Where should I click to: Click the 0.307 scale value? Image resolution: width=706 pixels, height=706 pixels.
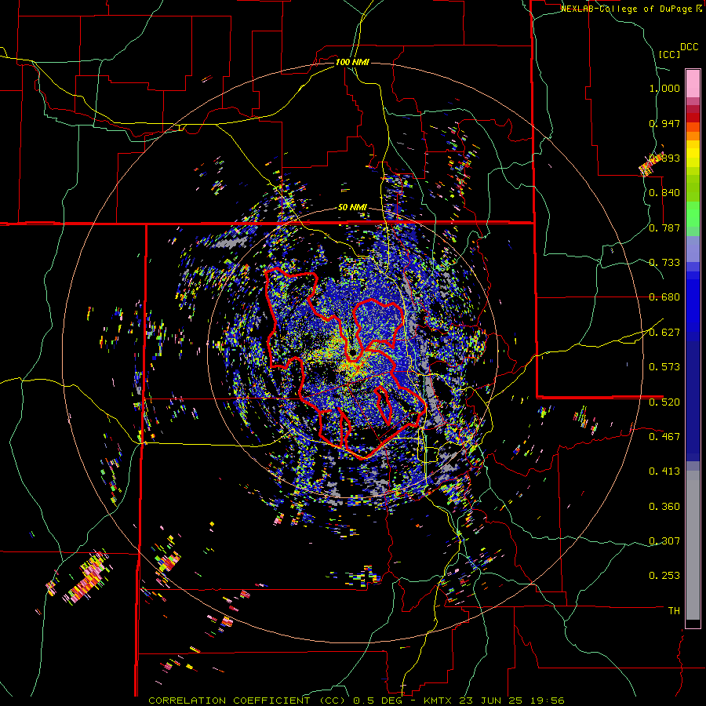click(x=664, y=540)
